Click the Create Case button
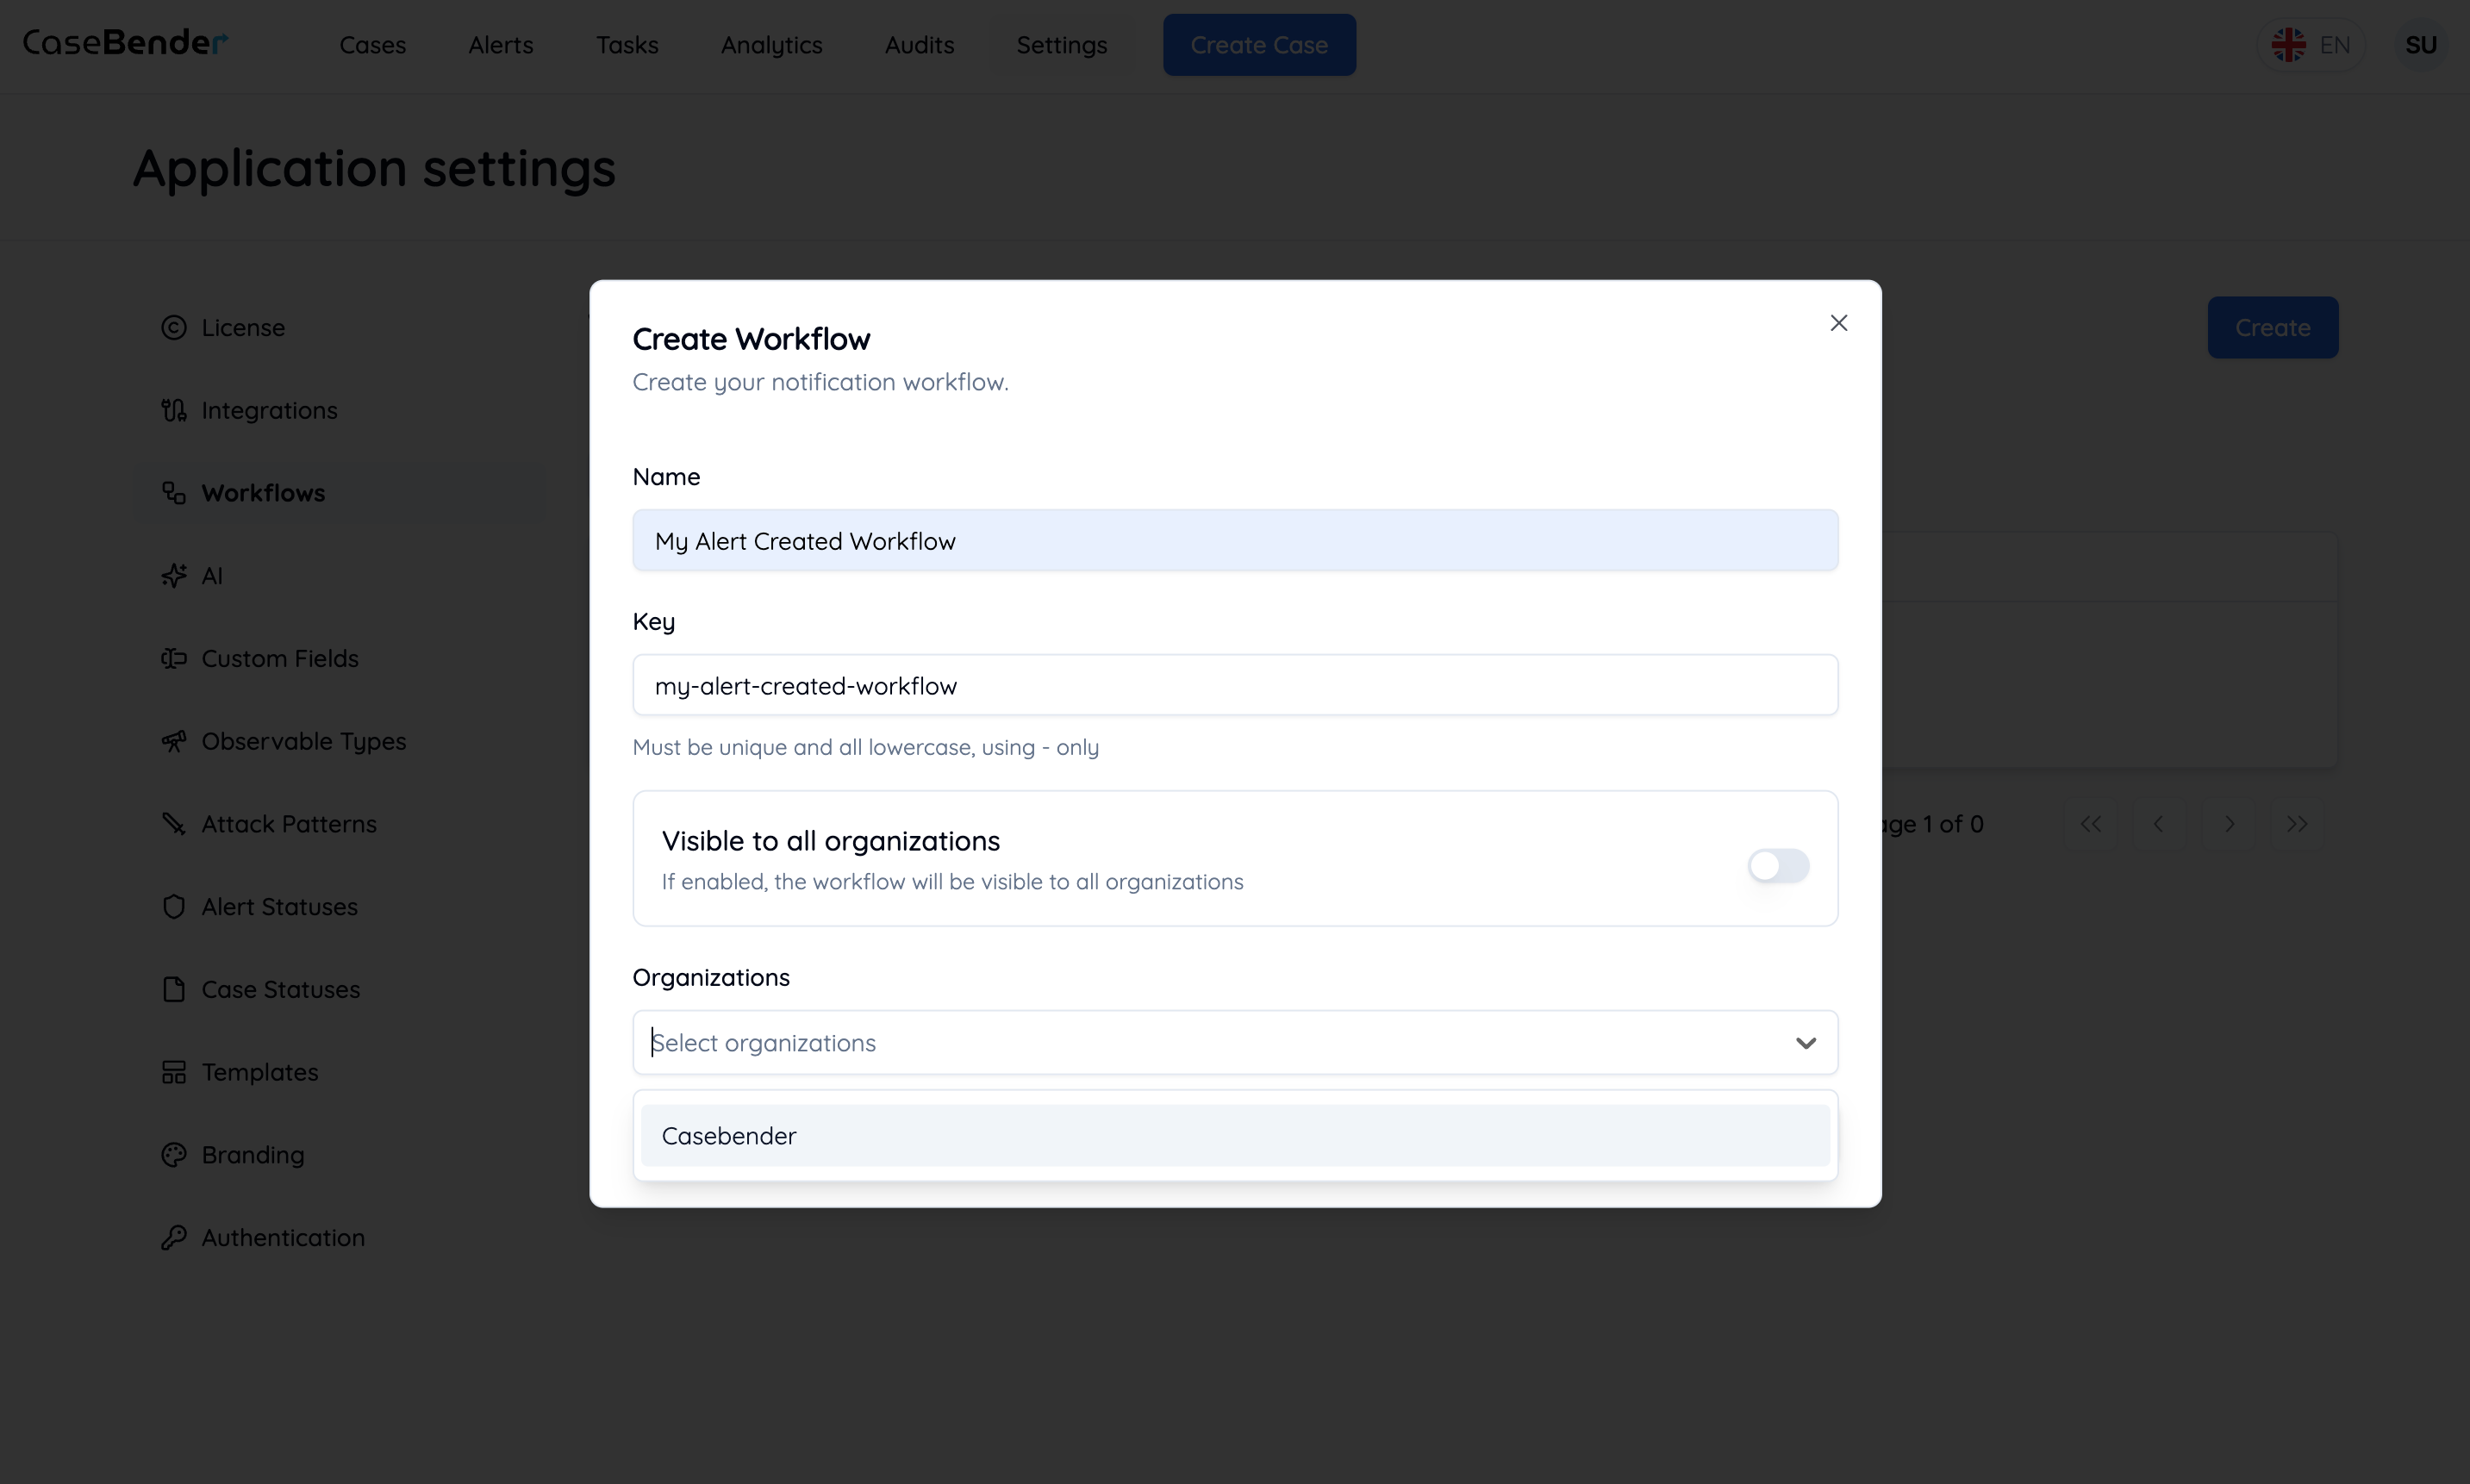Screen dimensions: 2470x1484 tap(1259, 44)
